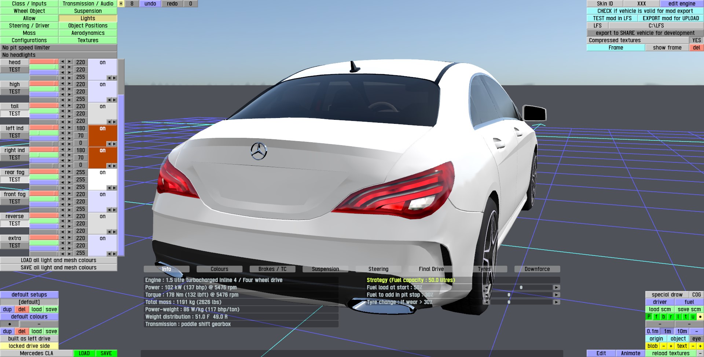Click the Mercedes CLA vehicle name field

[x=37, y=353]
